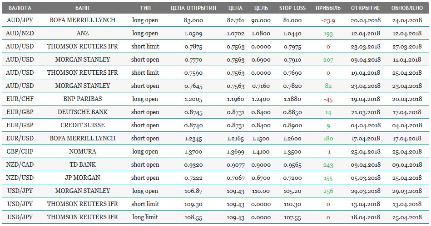Click TD BANK in the NZD/CAD row

click(83, 164)
